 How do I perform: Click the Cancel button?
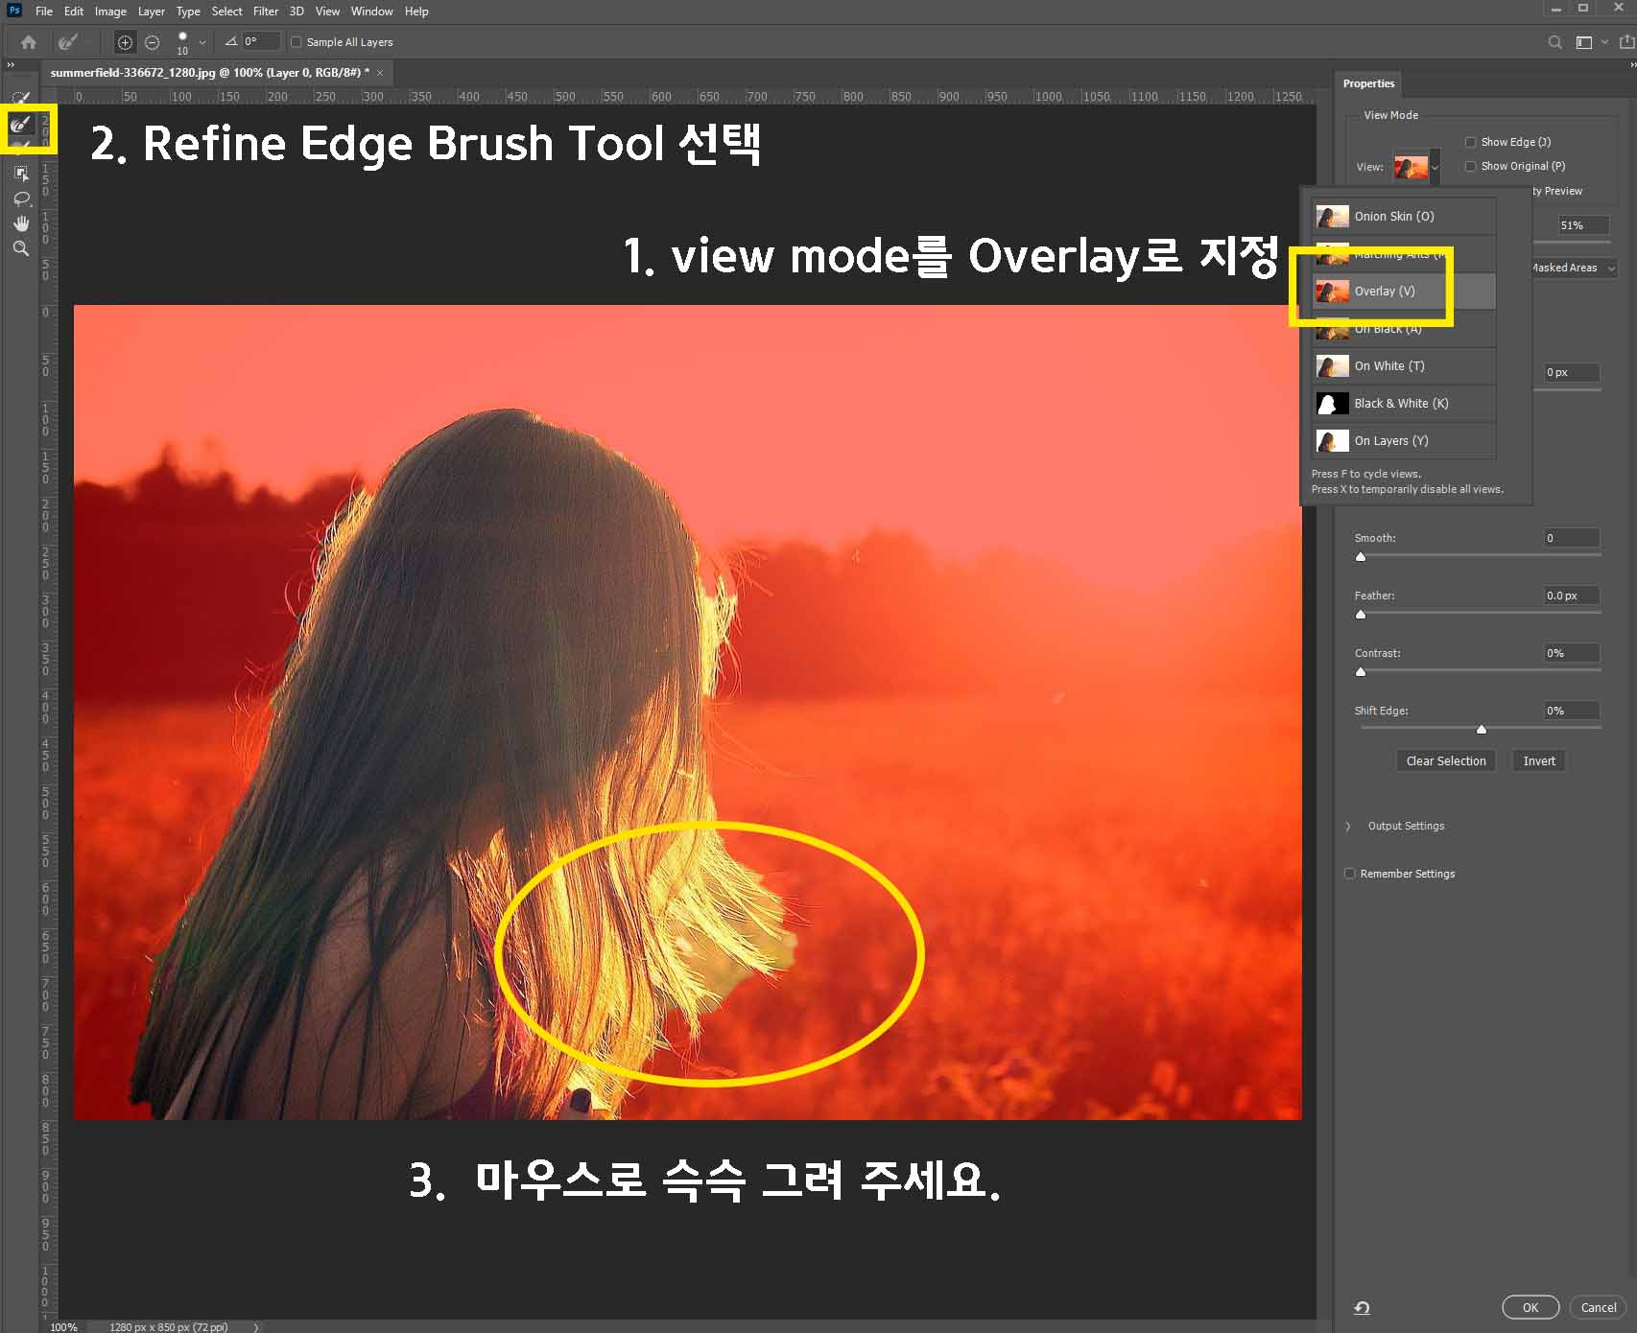coord(1599,1307)
